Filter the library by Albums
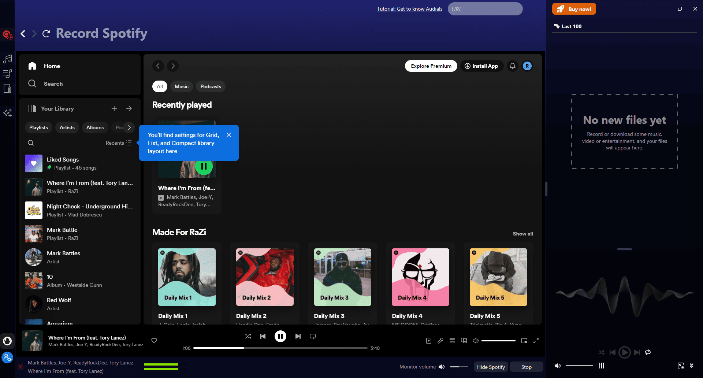The image size is (703, 378). click(x=95, y=127)
